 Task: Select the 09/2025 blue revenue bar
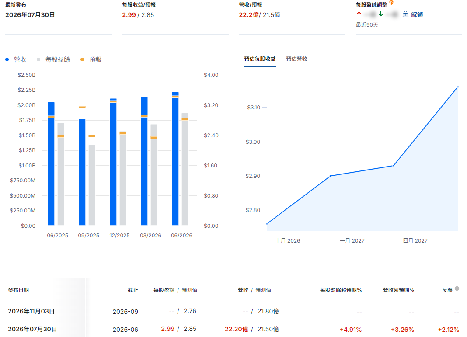(82, 172)
